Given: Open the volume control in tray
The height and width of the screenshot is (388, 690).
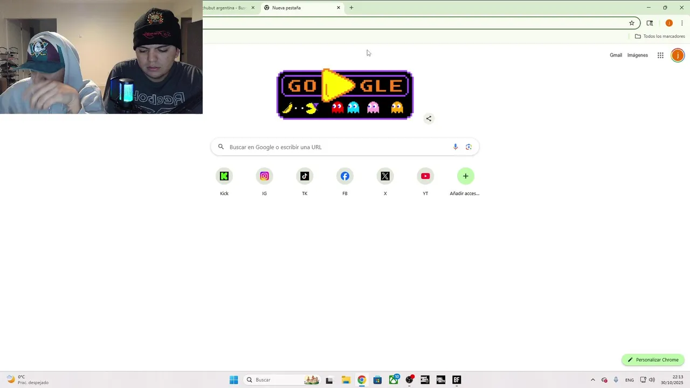Looking at the screenshot, I should [652, 380].
